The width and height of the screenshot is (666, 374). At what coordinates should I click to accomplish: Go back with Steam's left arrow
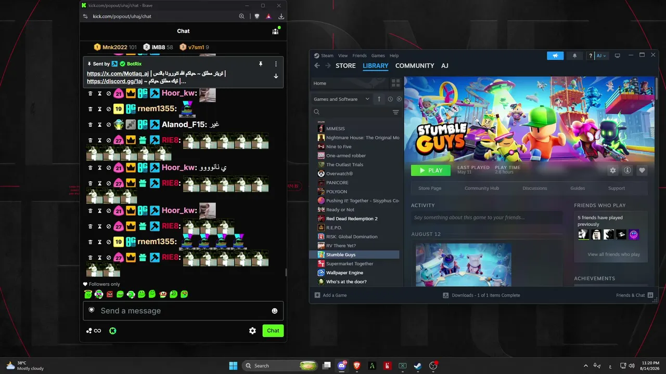tap(317, 65)
